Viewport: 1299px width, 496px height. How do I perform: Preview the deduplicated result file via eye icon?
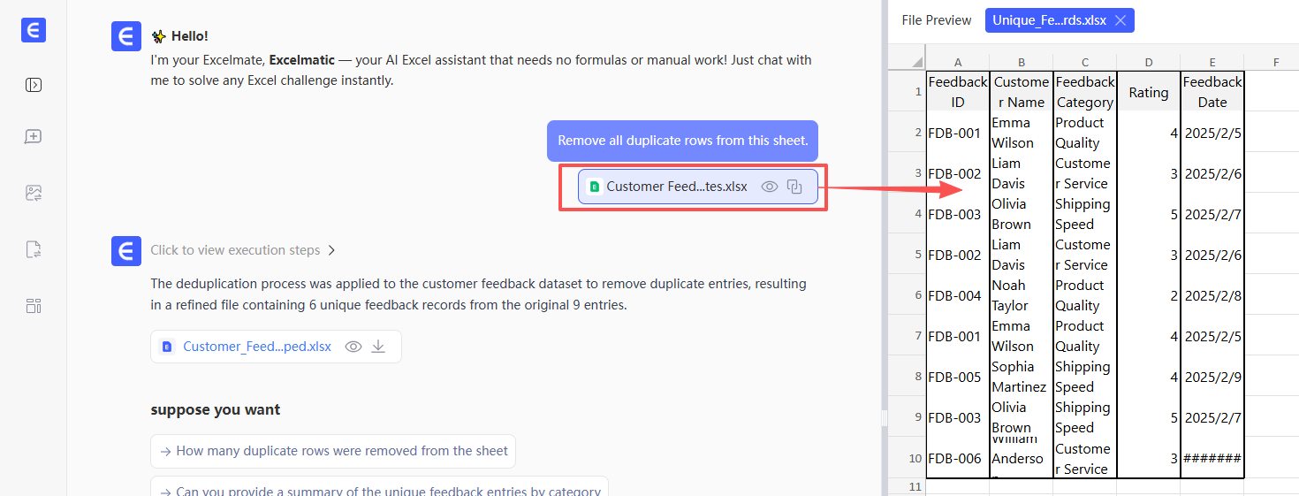coord(353,347)
